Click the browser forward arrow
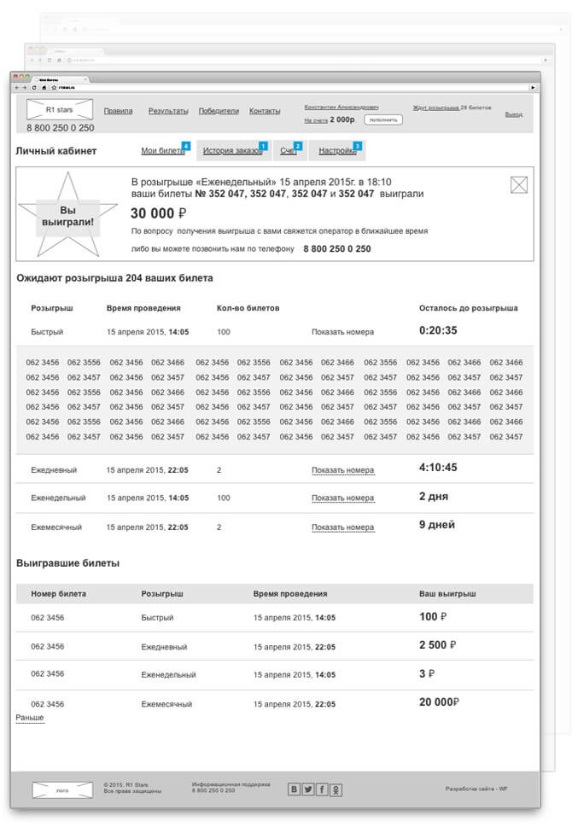This screenshot has width=578, height=827. (24, 88)
